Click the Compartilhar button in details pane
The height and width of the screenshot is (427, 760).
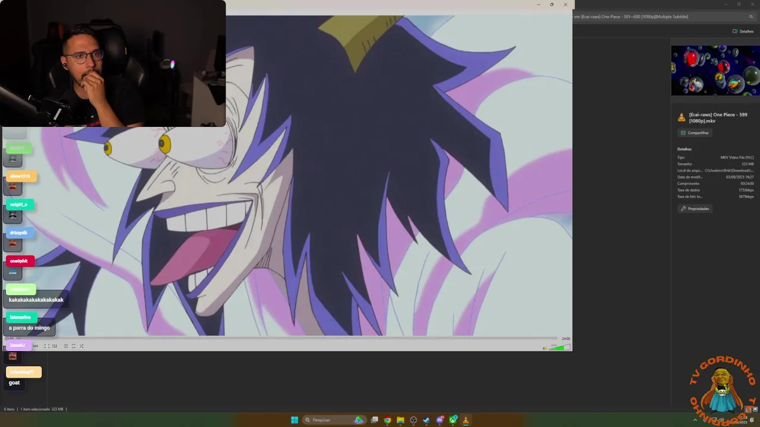click(695, 133)
